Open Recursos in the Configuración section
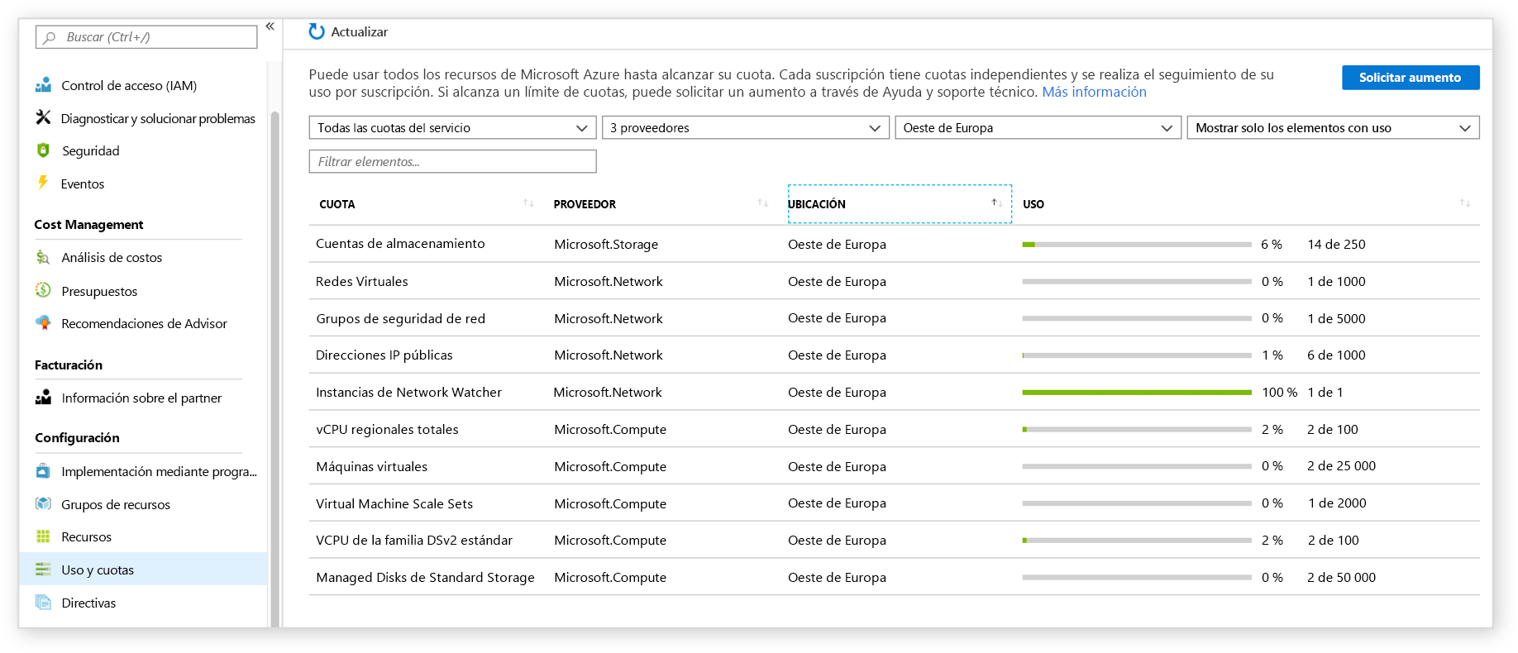 (86, 536)
